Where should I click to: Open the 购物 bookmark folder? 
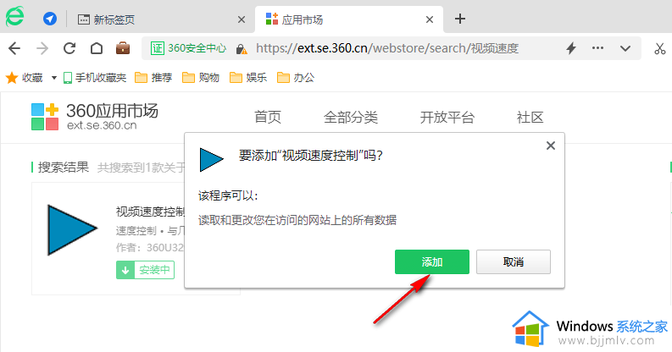(x=201, y=77)
